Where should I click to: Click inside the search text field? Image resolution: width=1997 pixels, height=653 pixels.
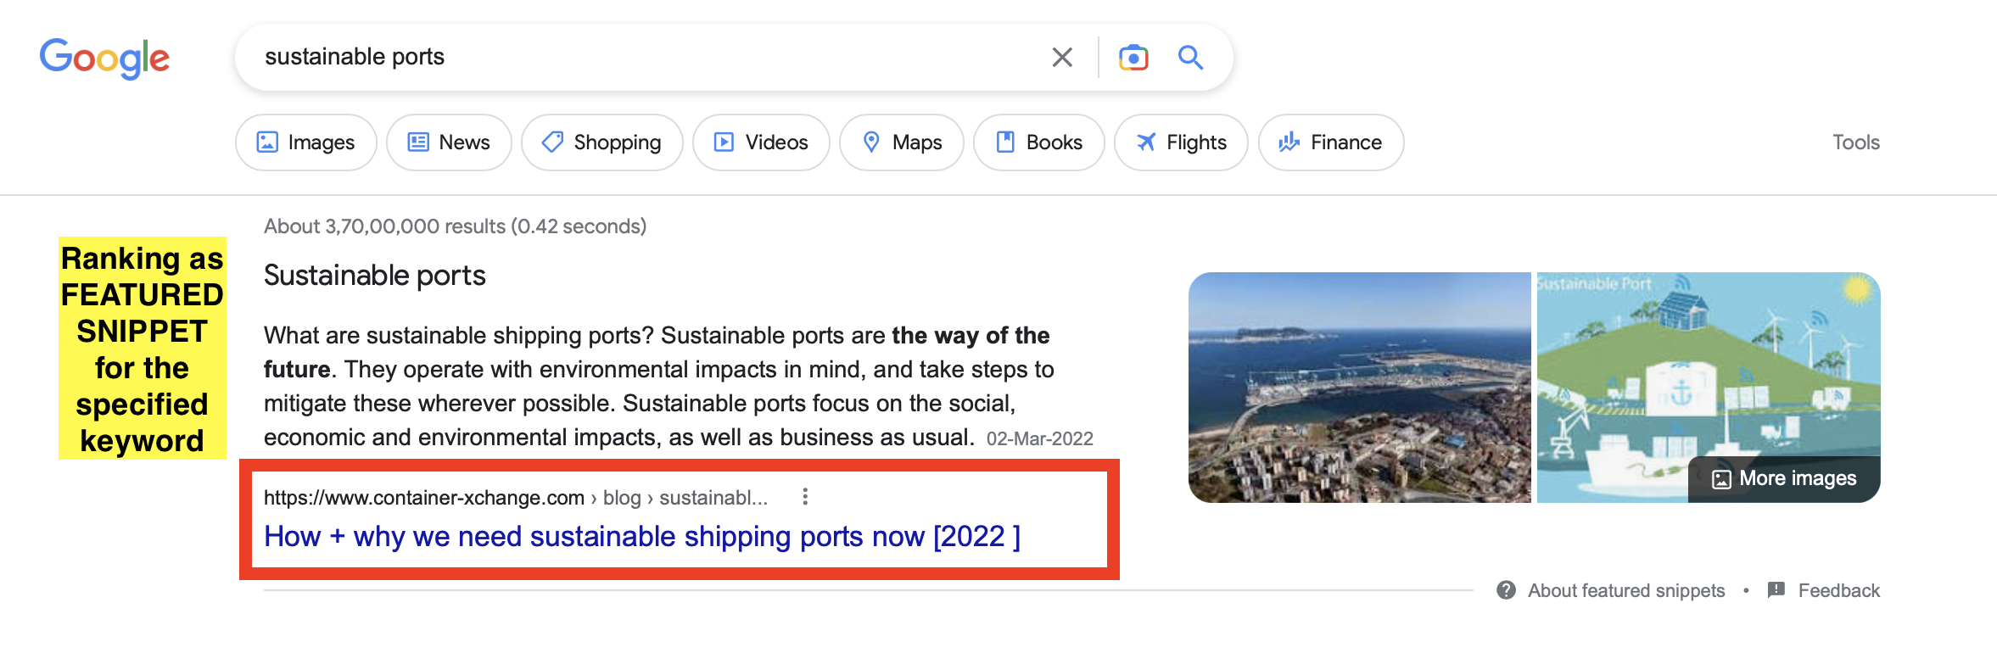(645, 57)
